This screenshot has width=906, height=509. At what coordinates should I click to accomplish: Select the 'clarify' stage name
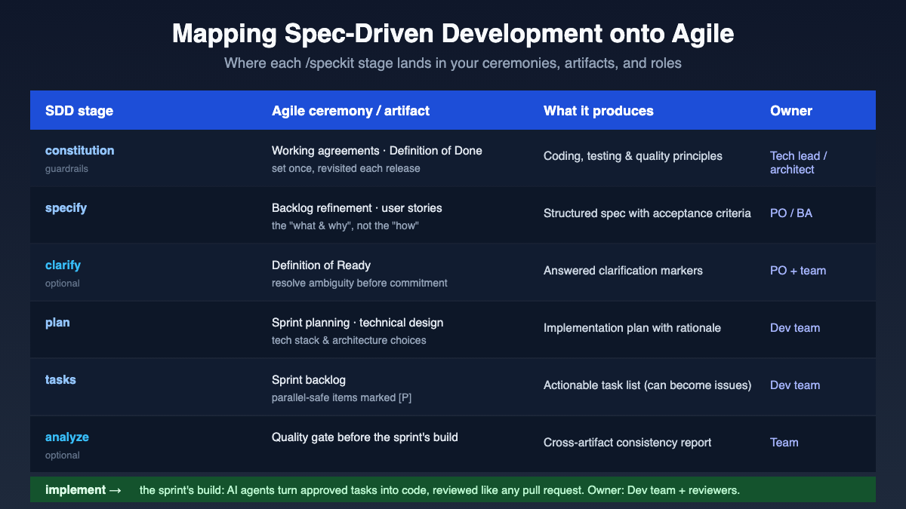[x=63, y=265]
